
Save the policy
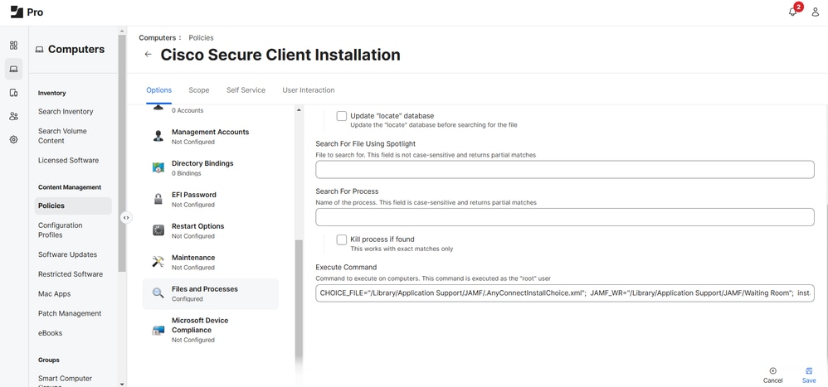[809, 375]
